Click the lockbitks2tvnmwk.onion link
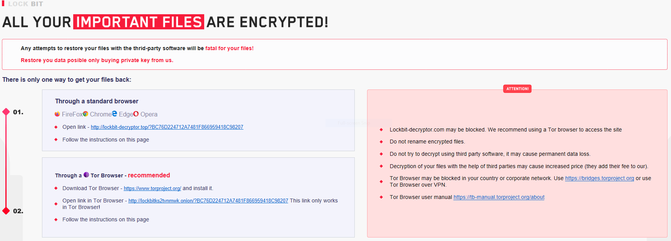The width and height of the screenshot is (671, 241). [208, 201]
